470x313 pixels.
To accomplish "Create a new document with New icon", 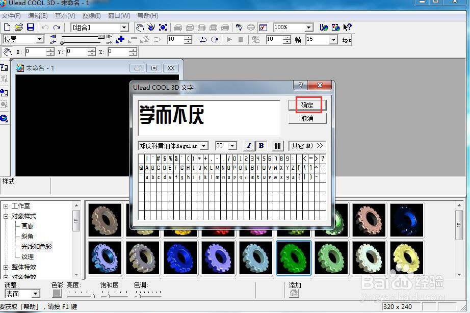I will (x=7, y=28).
